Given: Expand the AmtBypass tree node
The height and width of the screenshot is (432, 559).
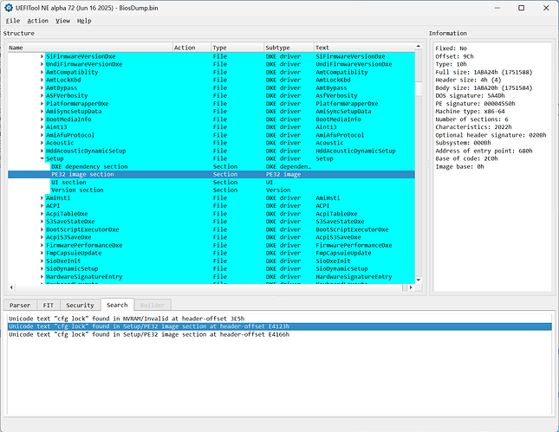Looking at the screenshot, I should [x=42, y=87].
